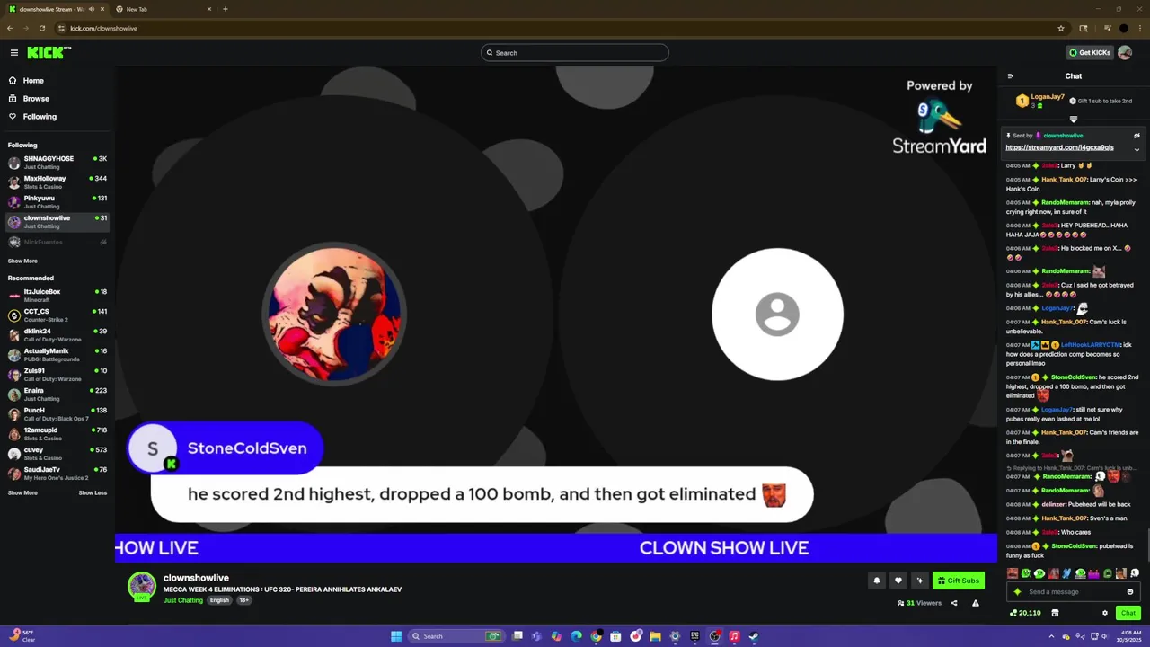Screen dimensions: 1150x647
Task: Click the Get KICKs button
Action: coord(1090,53)
